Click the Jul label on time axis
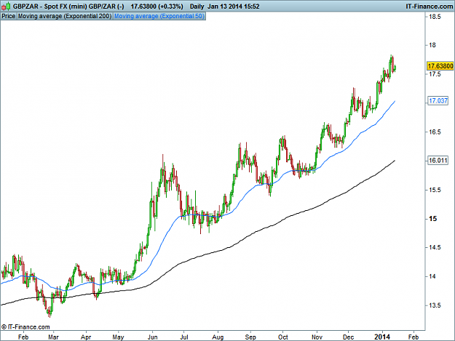 184,337
